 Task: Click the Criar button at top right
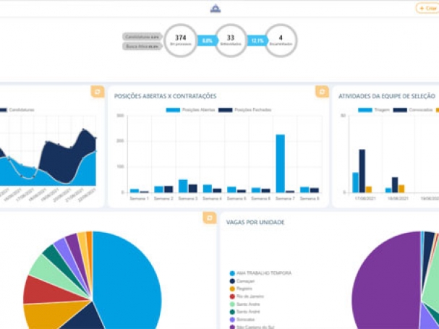pos(427,8)
